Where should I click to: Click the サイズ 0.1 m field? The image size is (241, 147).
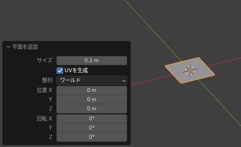point(92,60)
